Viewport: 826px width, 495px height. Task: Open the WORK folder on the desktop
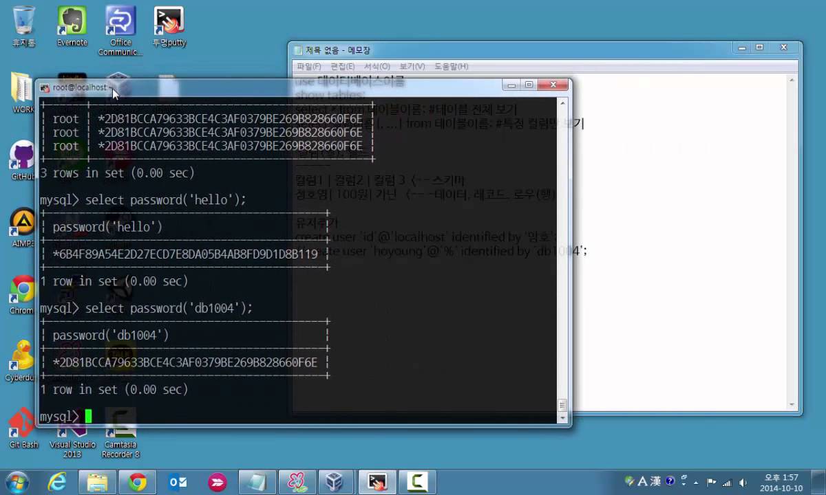point(23,93)
